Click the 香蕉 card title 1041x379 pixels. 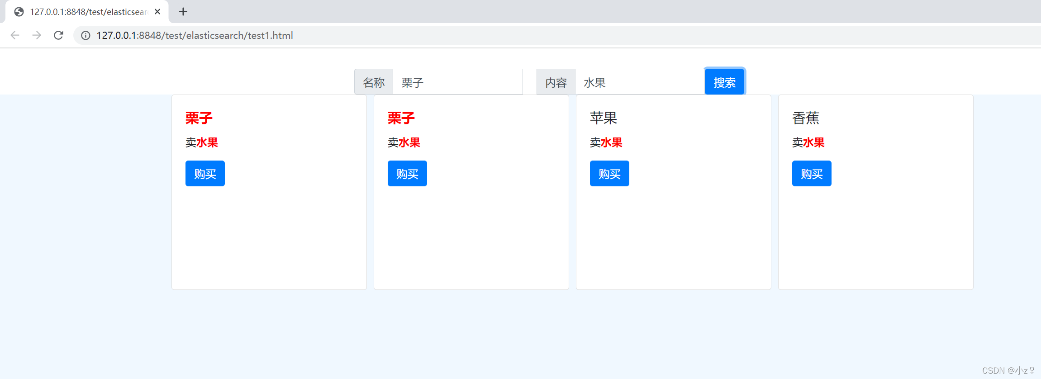coord(806,118)
